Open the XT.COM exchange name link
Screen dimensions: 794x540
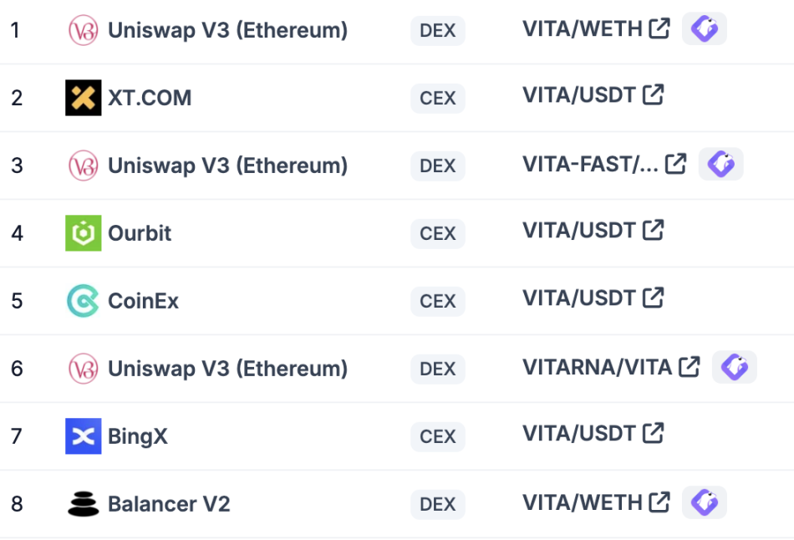click(x=150, y=98)
